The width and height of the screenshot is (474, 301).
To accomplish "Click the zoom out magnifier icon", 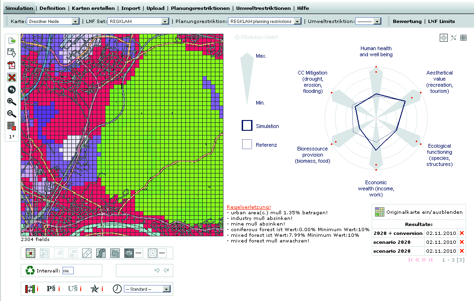I will click(12, 114).
